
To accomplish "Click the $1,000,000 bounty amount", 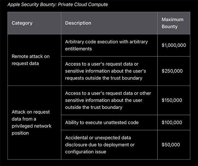I will (x=174, y=45).
